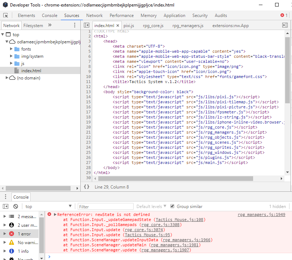Open the Audits panel tab
The height and width of the screenshot is (260, 292).
(x=221, y=16)
